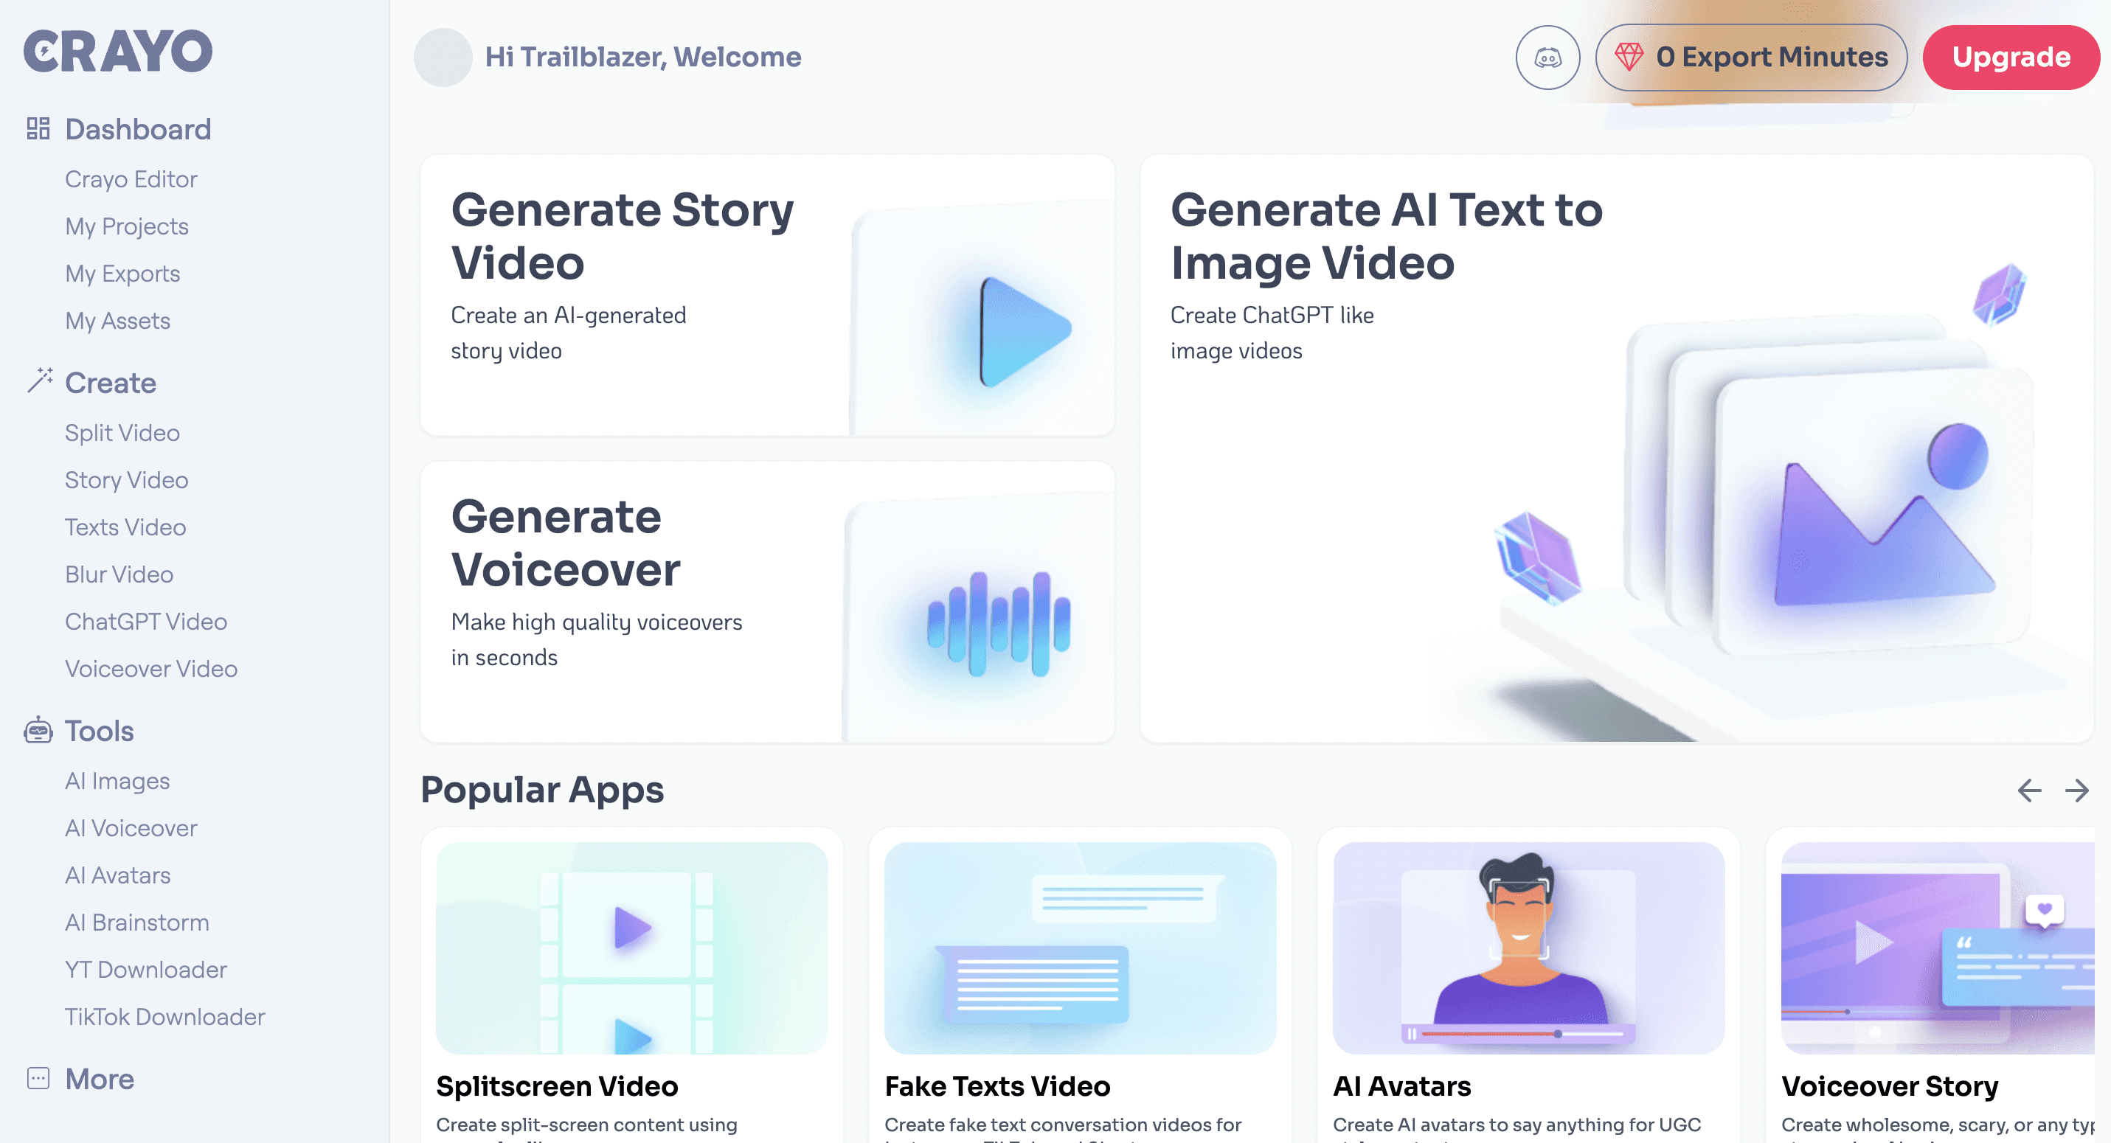Click the Upgrade button
Screen dimensions: 2111x1143
(x=2011, y=56)
